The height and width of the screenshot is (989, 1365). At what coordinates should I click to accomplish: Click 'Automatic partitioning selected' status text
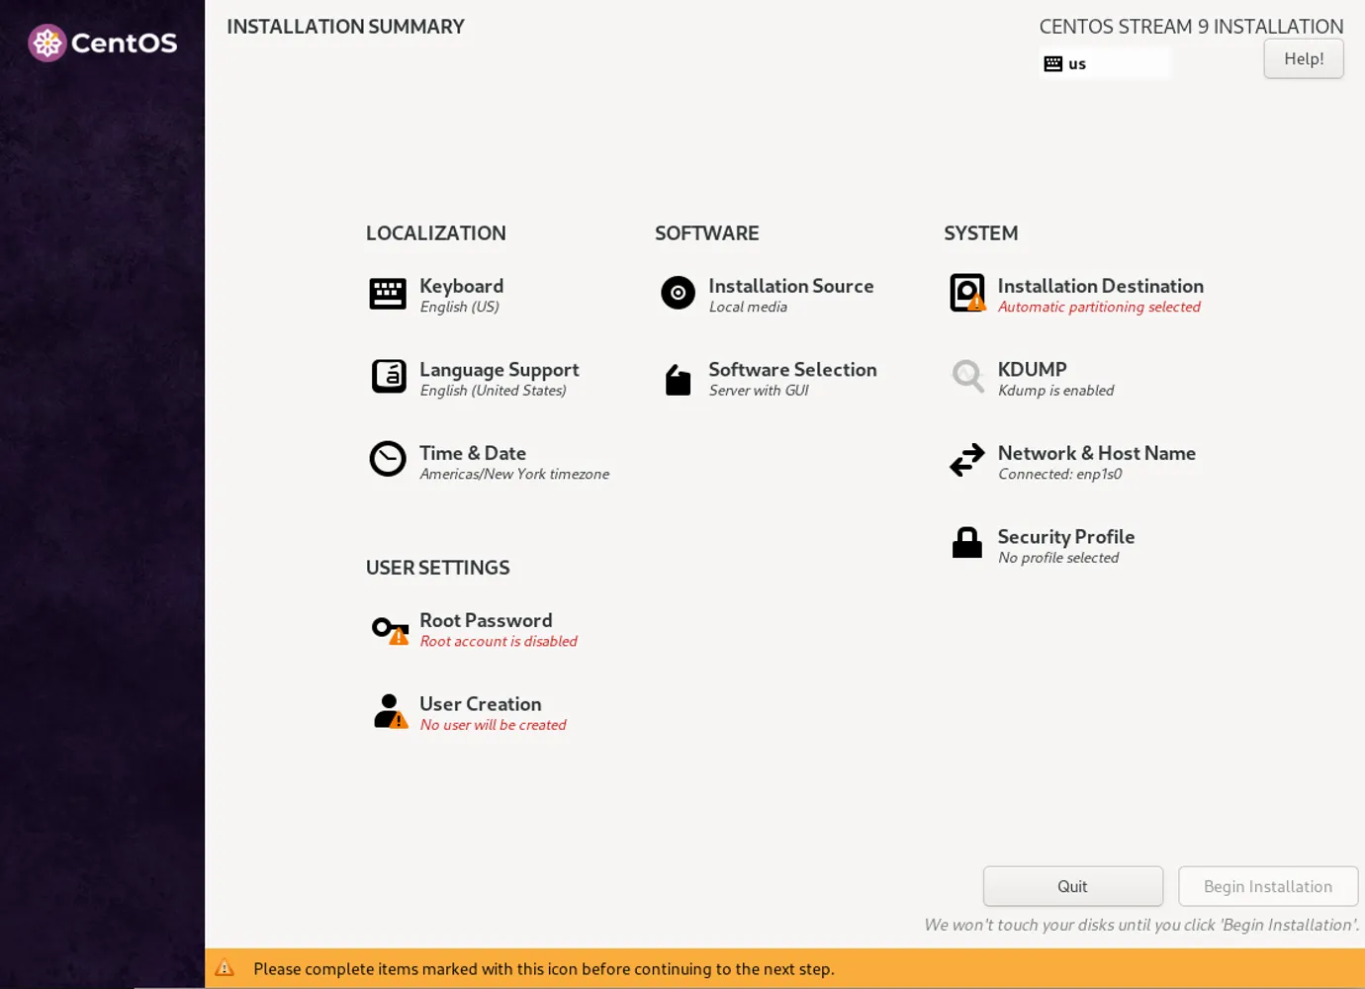click(x=1099, y=307)
